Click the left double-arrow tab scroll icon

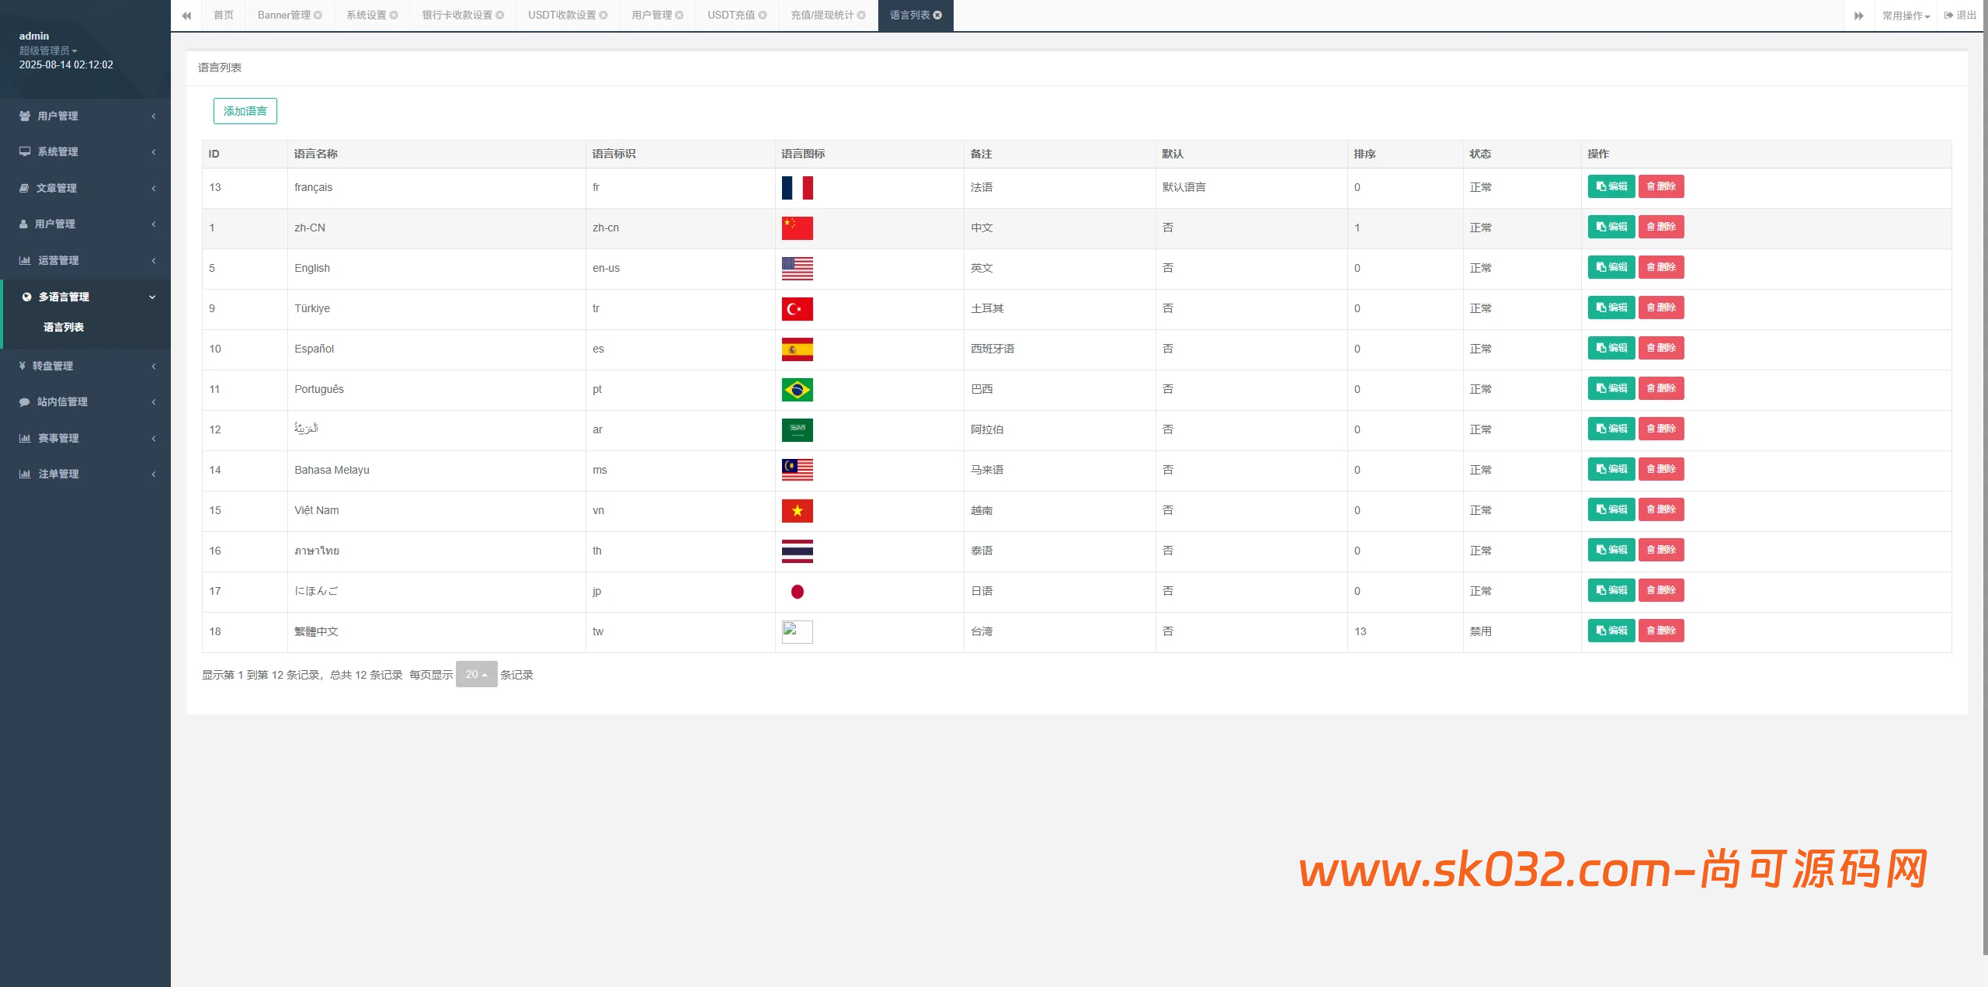point(186,16)
